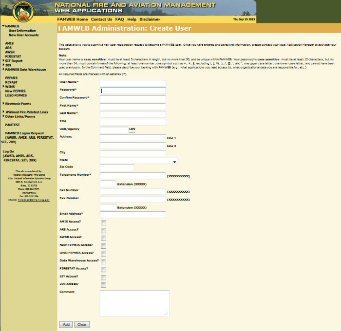Expand Wildland Fire Related Links
This screenshot has width=341, height=331.
coord(3,111)
